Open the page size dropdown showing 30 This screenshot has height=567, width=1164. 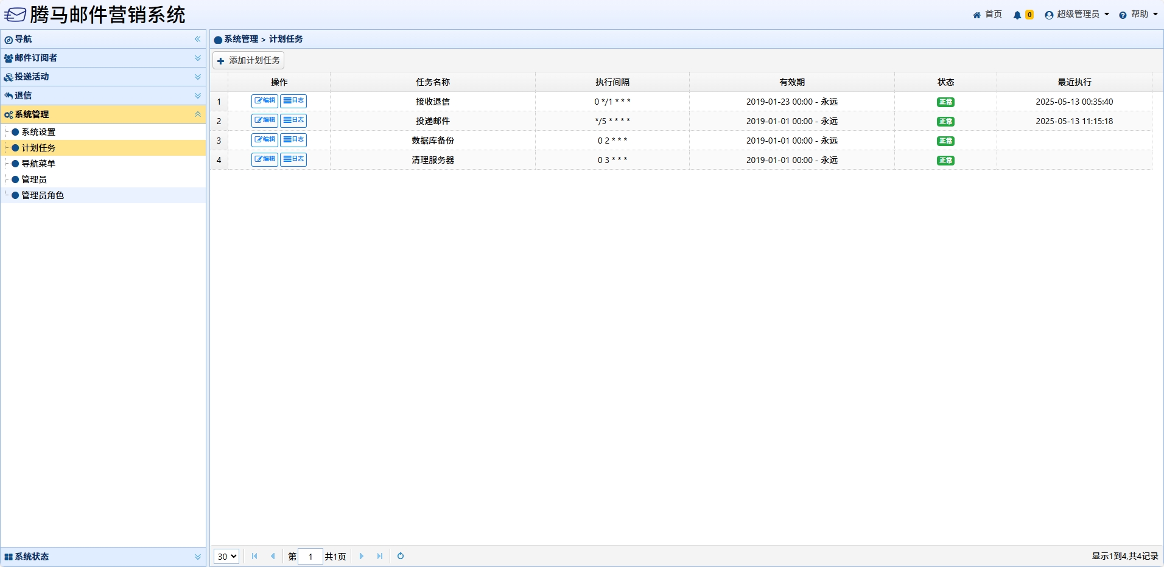click(x=226, y=557)
